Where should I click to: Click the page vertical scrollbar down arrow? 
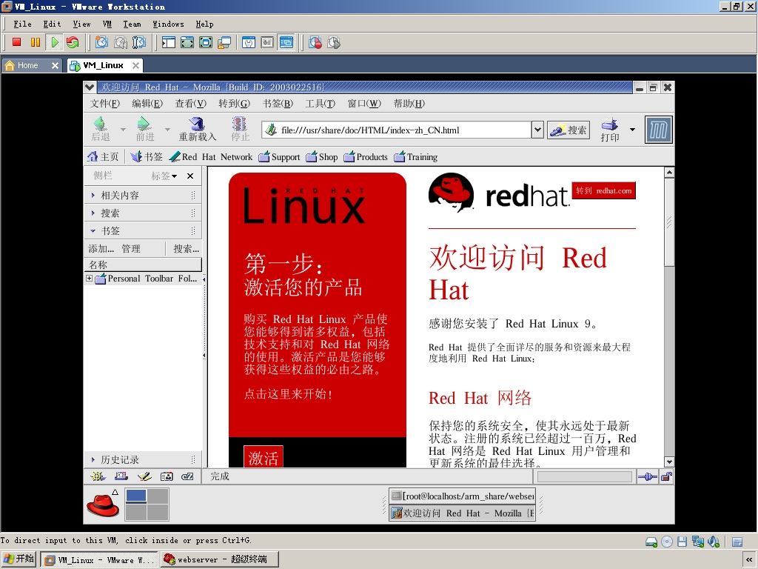tap(669, 462)
